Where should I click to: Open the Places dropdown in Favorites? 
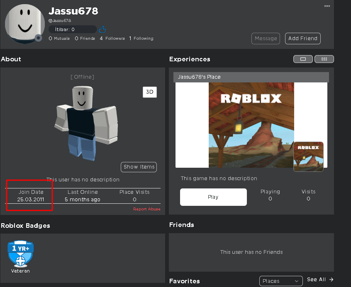click(281, 281)
